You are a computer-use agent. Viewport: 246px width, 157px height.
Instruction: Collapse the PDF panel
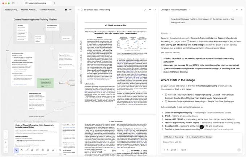click(x=155, y=9)
